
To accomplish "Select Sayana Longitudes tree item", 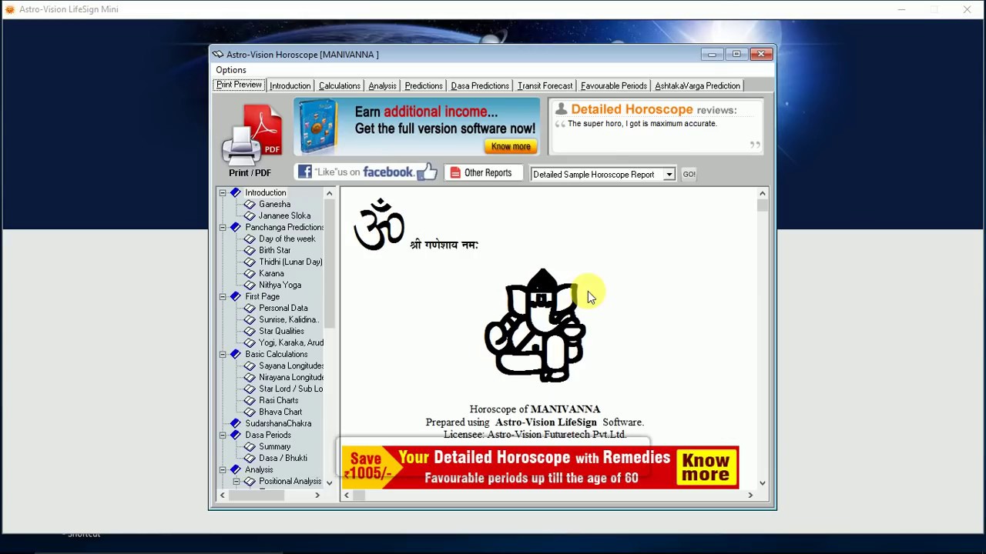I will tap(291, 366).
